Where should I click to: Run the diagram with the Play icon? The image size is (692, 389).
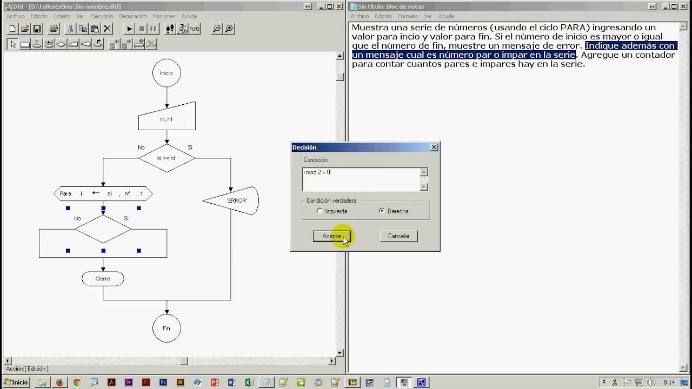(129, 29)
